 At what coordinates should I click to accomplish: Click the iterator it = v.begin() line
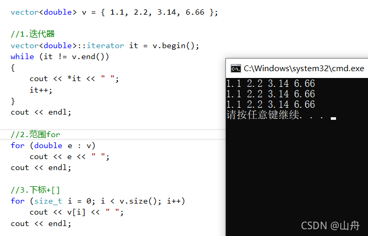(x=105, y=46)
